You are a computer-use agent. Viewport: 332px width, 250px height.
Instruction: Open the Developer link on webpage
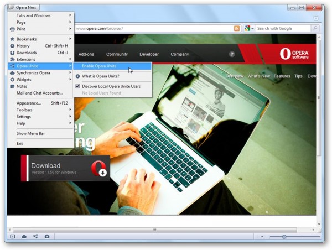pyautogui.click(x=149, y=54)
